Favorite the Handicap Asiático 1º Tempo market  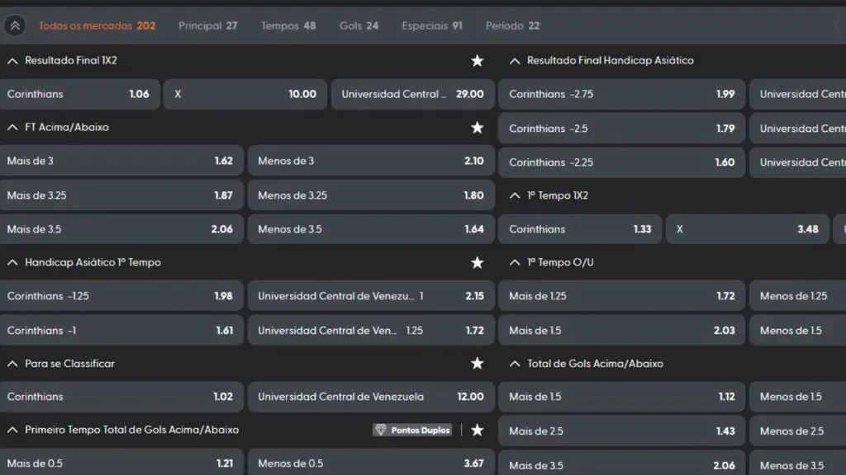(477, 262)
